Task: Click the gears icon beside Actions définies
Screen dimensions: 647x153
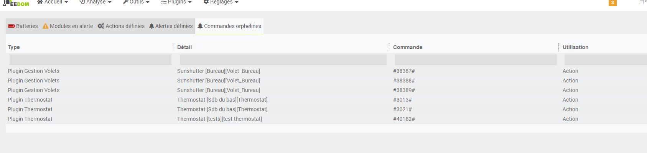Action: pyautogui.click(x=101, y=26)
